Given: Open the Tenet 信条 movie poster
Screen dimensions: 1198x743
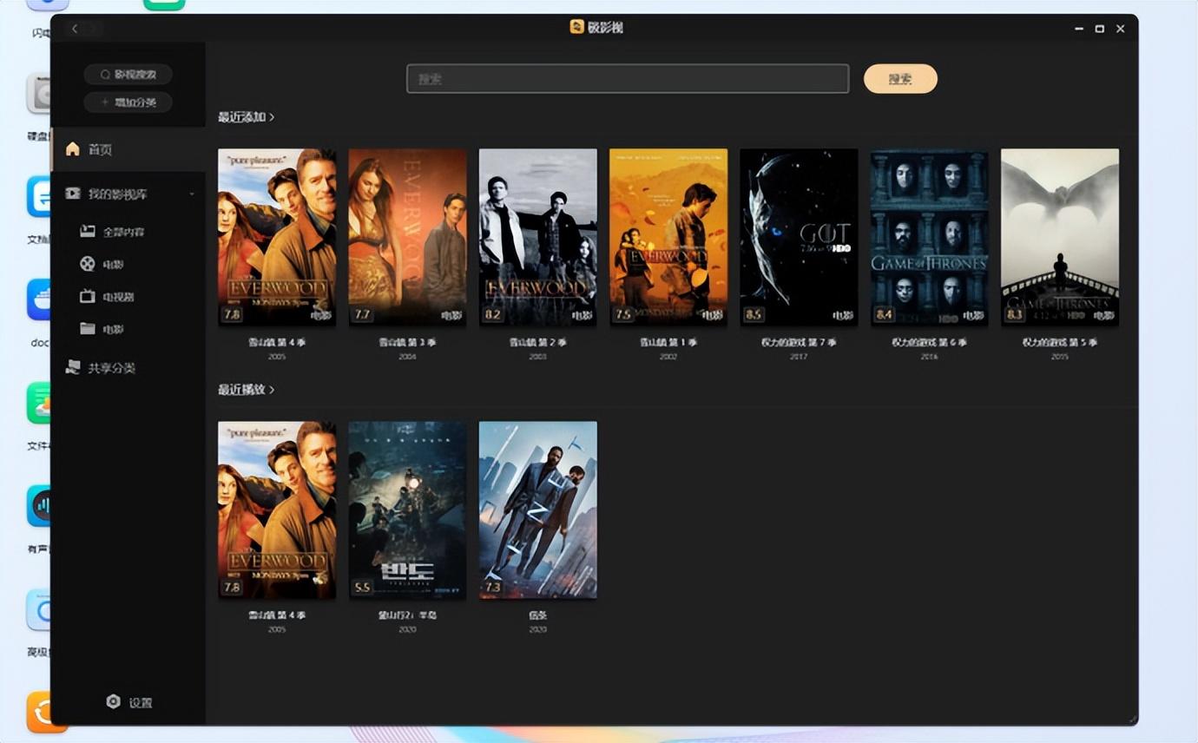Looking at the screenshot, I should coord(538,510).
